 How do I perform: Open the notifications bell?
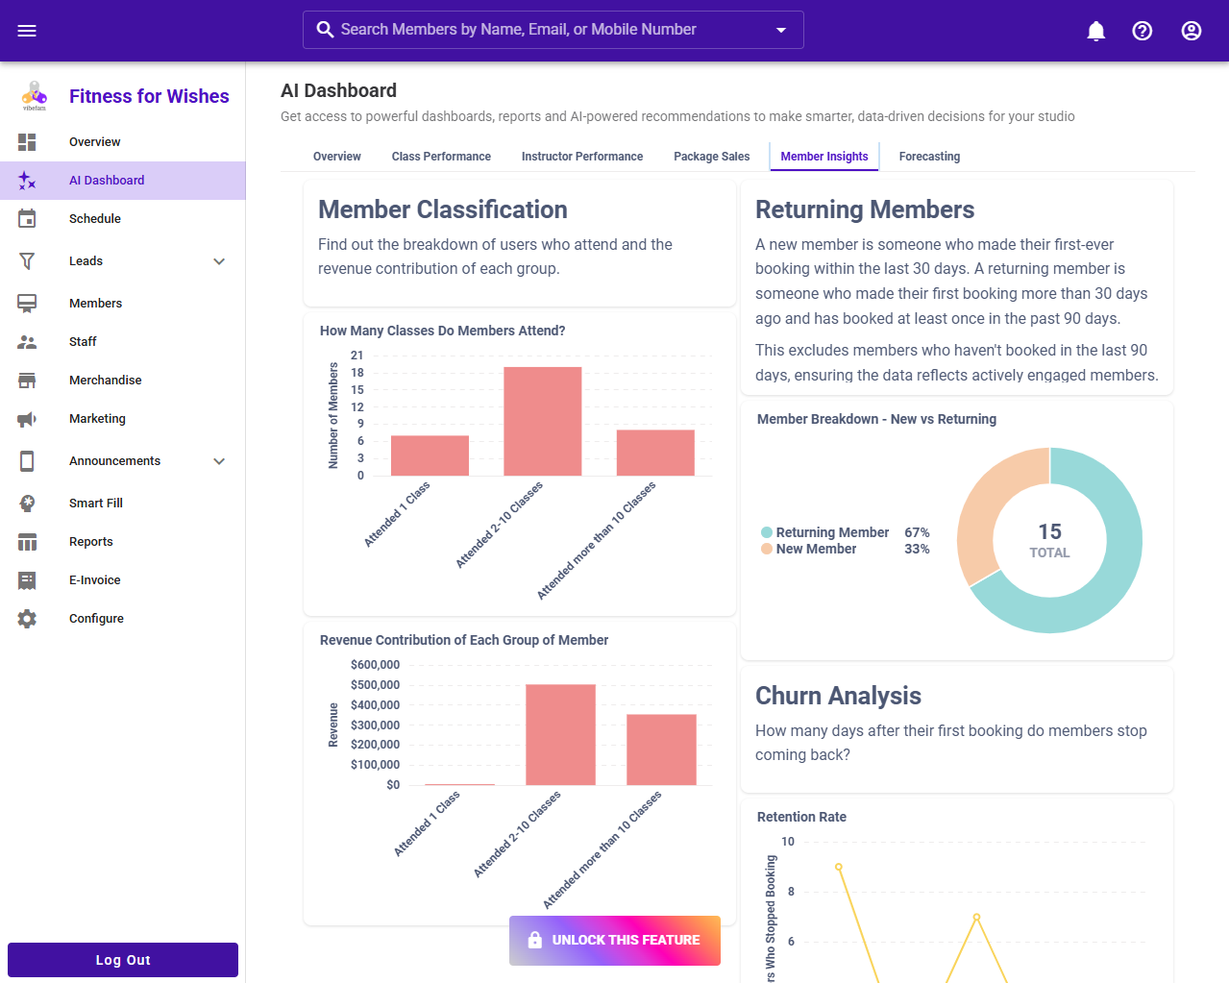(1095, 31)
